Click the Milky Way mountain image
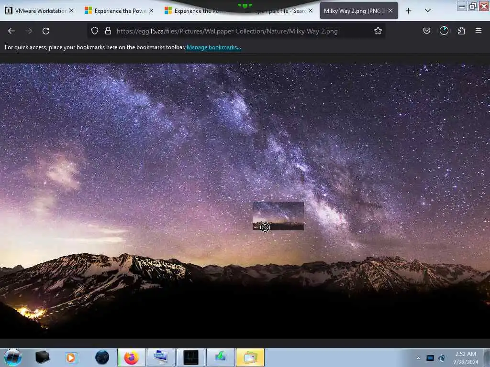 point(245,201)
